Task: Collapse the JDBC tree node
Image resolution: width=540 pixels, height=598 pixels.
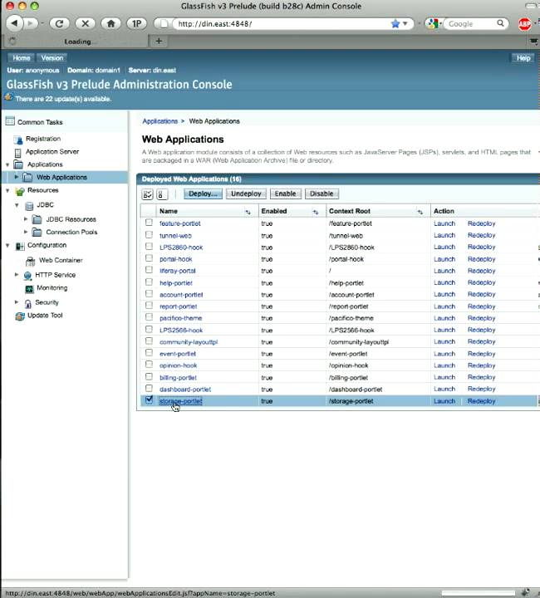Action: tap(17, 205)
